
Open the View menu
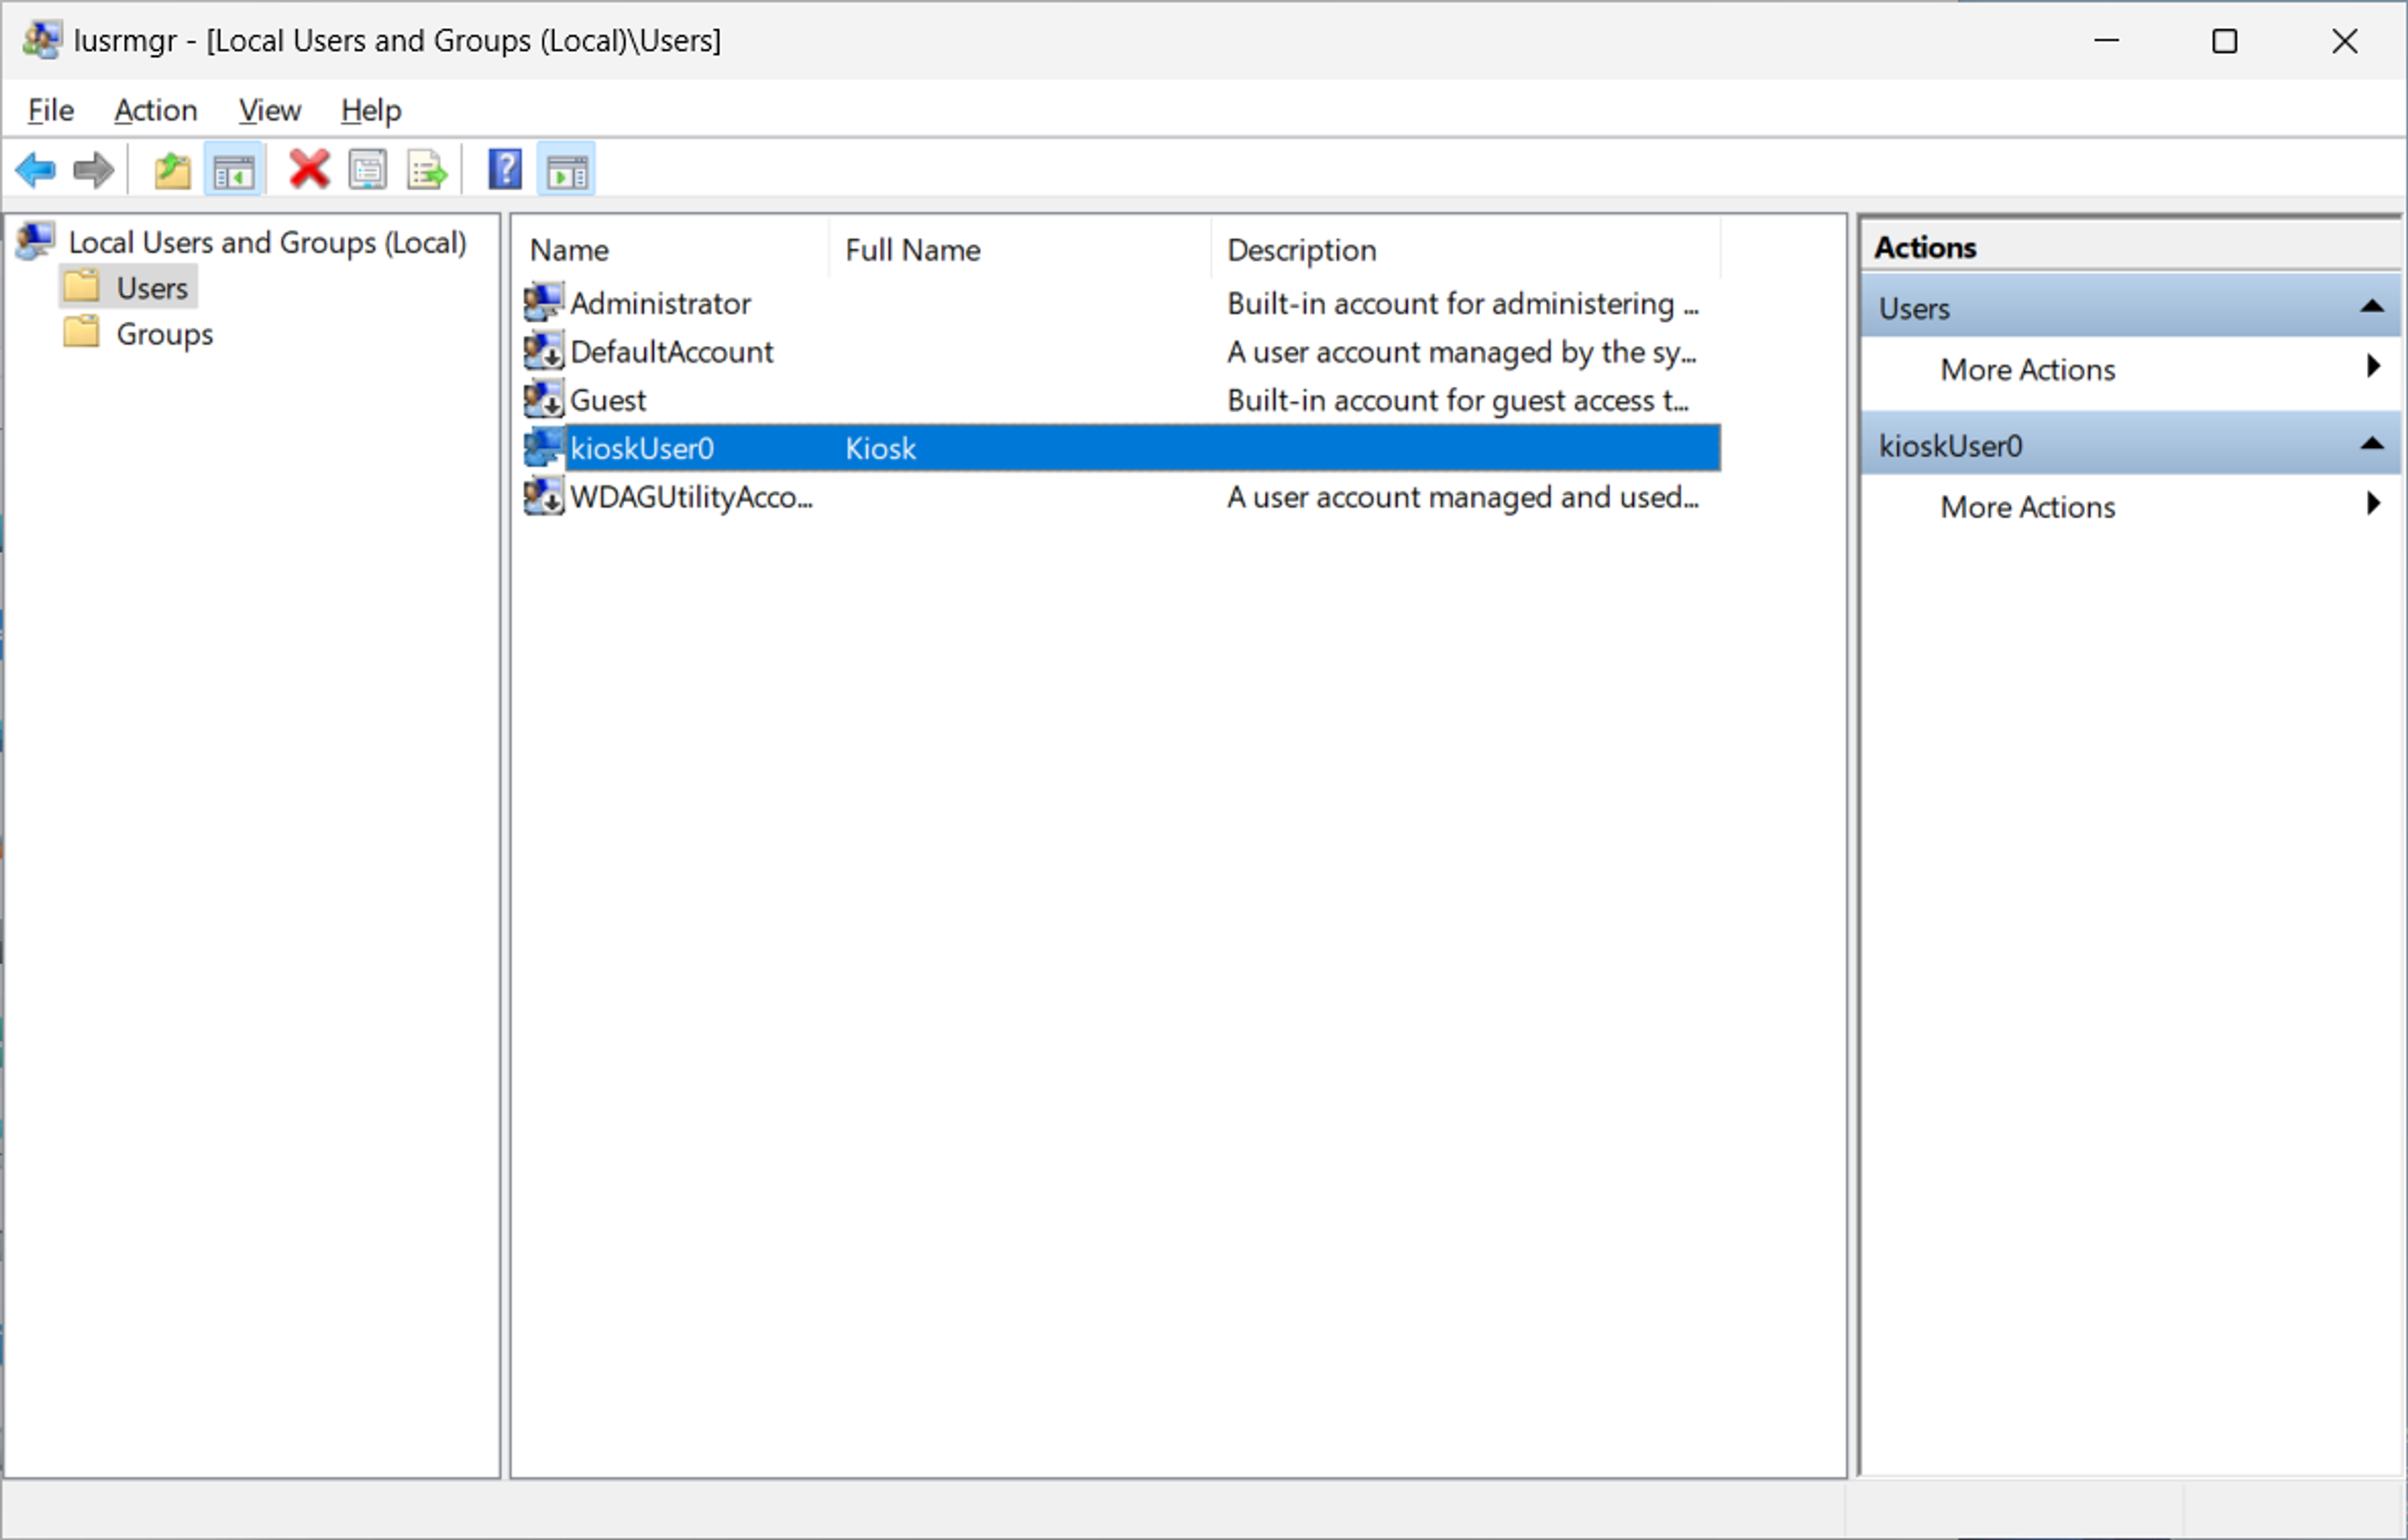pos(270,110)
